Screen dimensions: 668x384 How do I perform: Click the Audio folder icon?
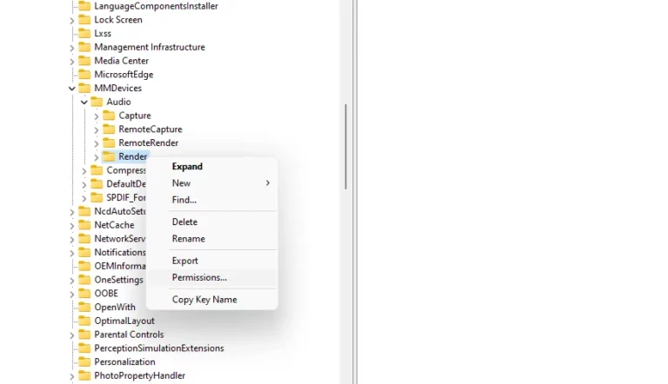pos(97,102)
